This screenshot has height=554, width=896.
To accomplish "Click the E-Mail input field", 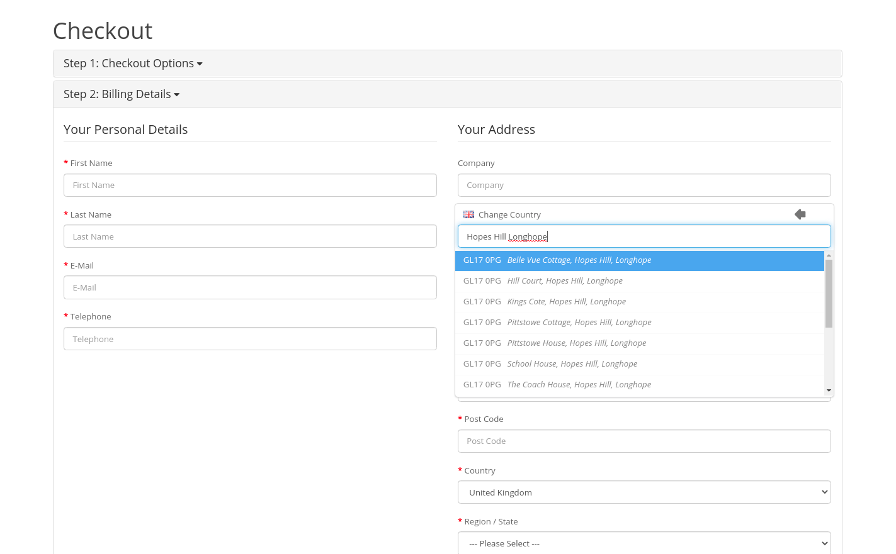I will tap(250, 287).
